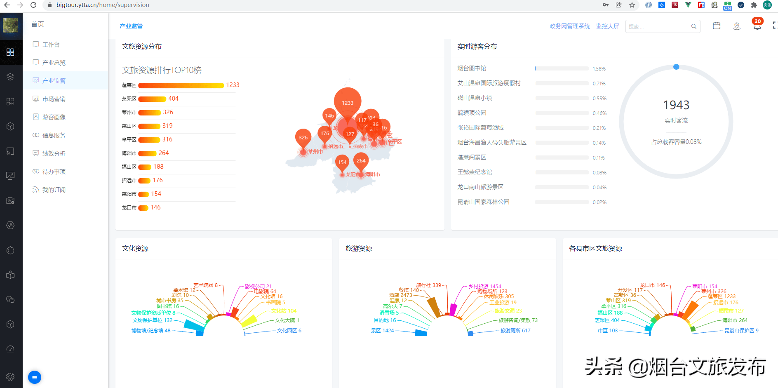Image resolution: width=778 pixels, height=388 pixels.
Task: Open 绩效分析 menu entry
Action: tap(54, 153)
